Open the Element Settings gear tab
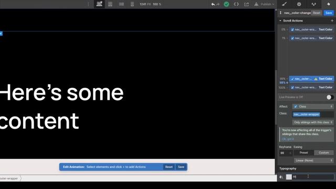Image resolution: width=336 pixels, height=189 pixels. (299, 4)
